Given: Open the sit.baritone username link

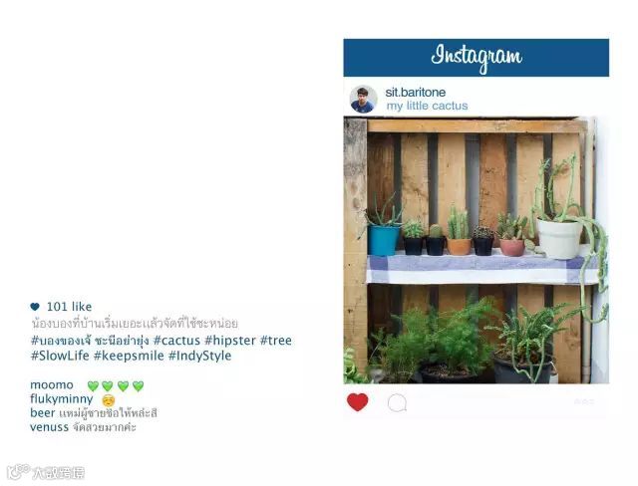Looking at the screenshot, I should point(415,93).
